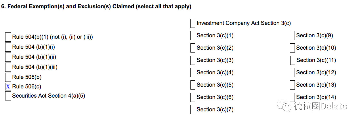The image size is (359, 122).
Task: Select the Section 3(c)(13) checkbox
Action: click(x=292, y=85)
